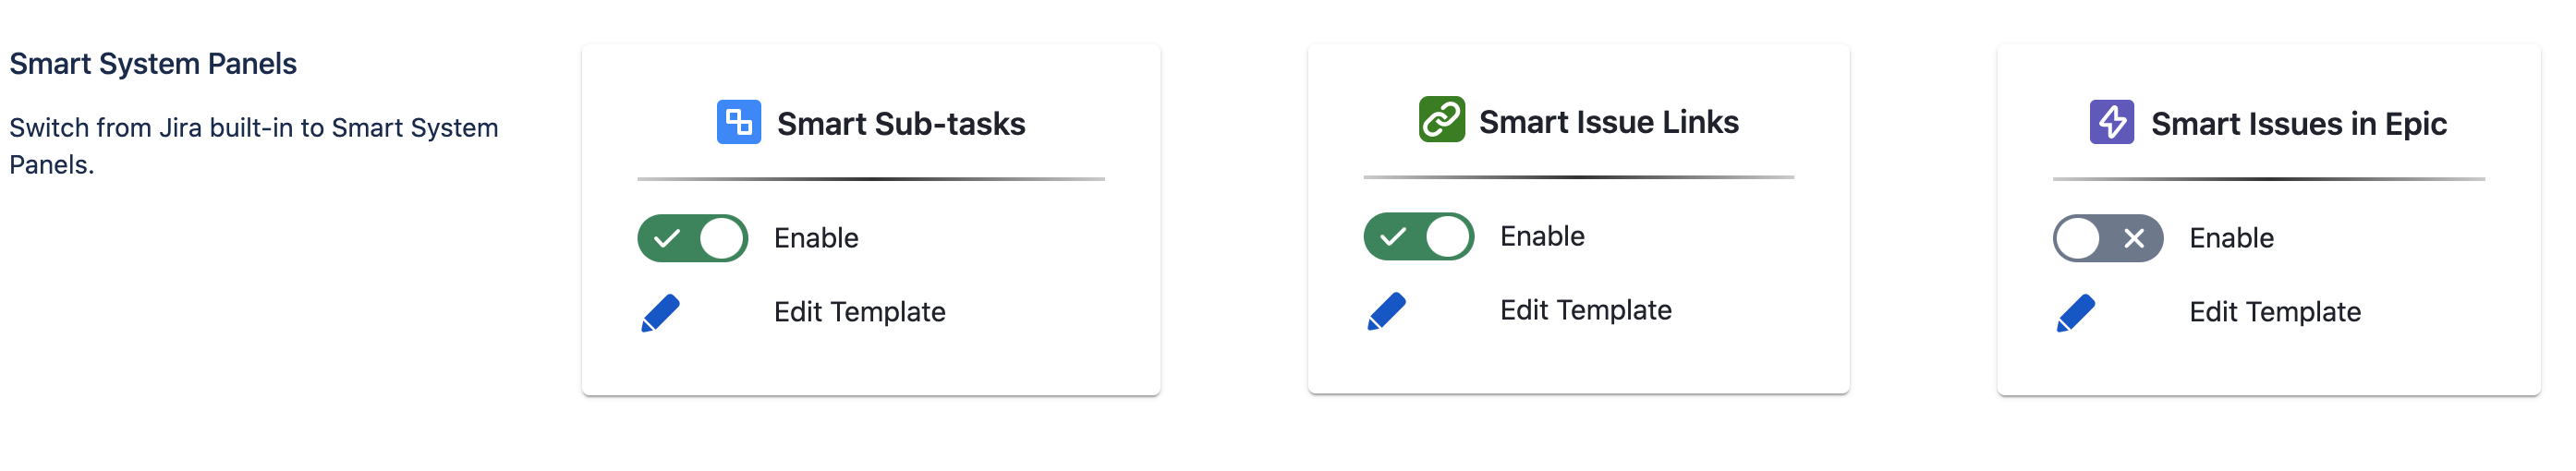Image resolution: width=2576 pixels, height=471 pixels.
Task: Click the pencil icon under Smart Issue Links
Action: (1386, 311)
